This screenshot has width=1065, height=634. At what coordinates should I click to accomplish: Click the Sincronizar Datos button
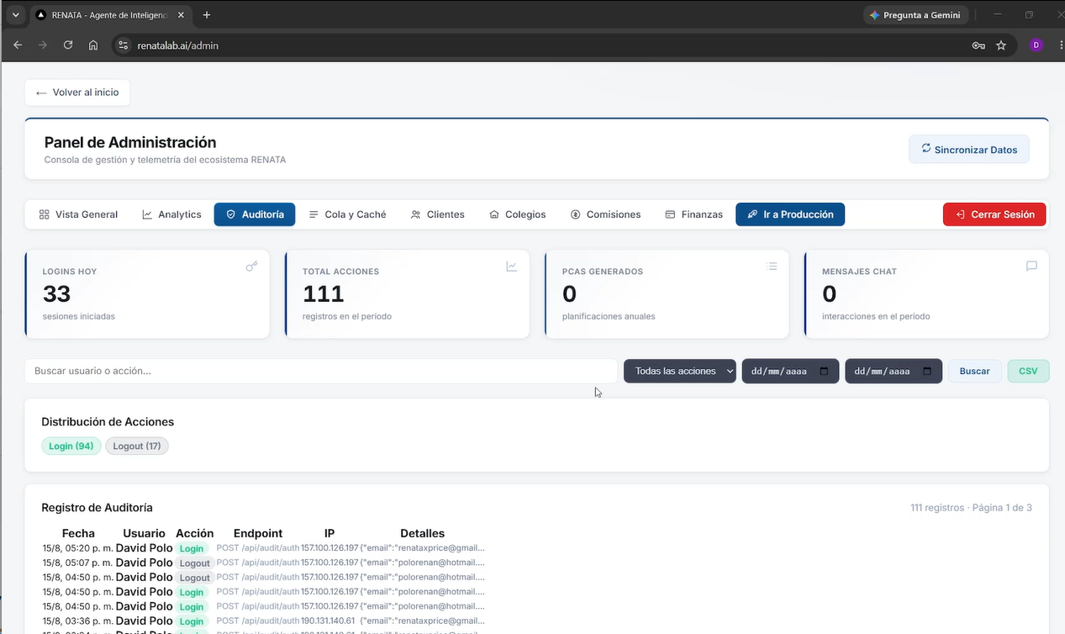click(969, 150)
